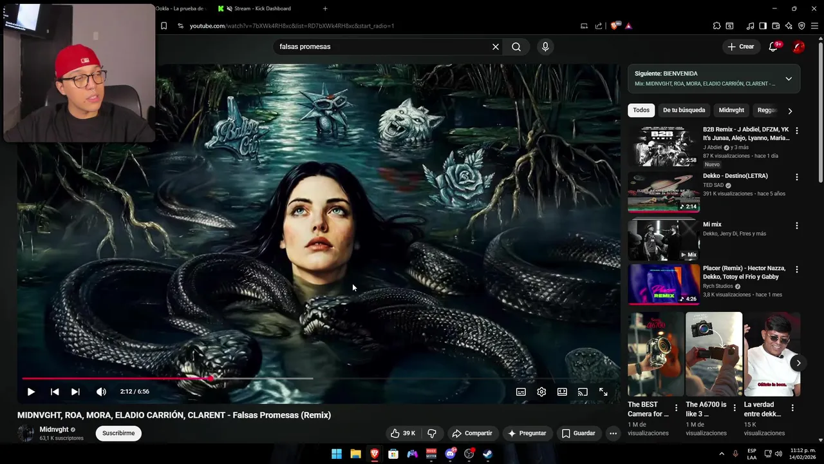
Task: Open the 'Mi mix' playlist thumbnail
Action: [664, 239]
